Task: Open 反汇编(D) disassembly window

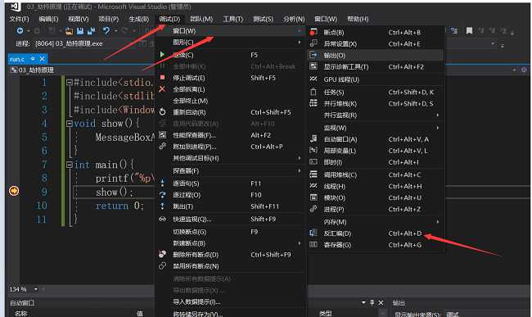Action: tap(376, 233)
